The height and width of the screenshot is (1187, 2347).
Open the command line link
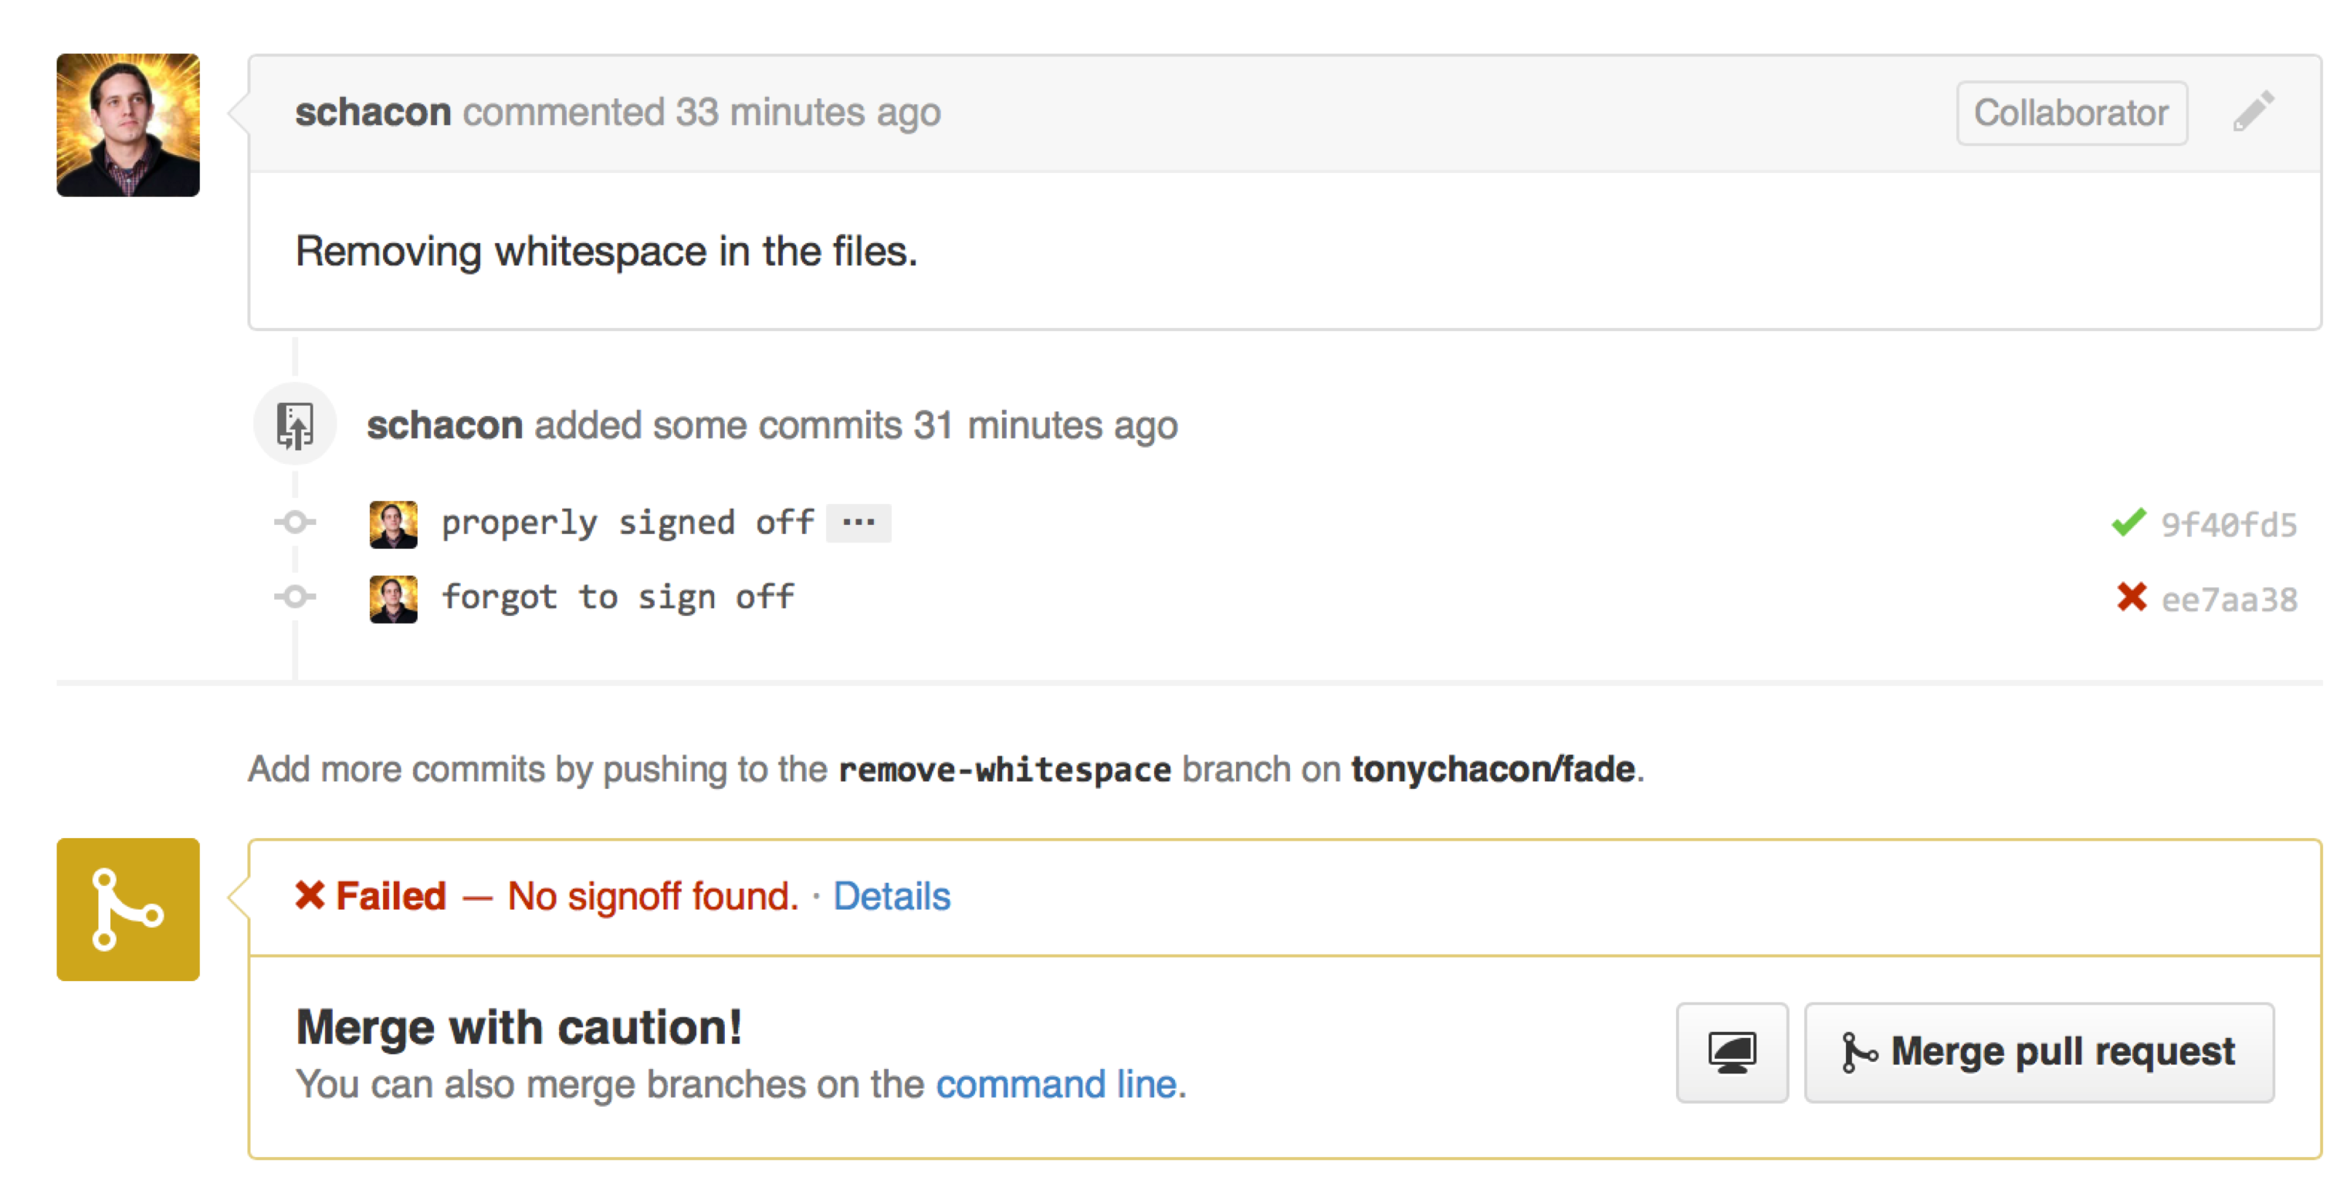point(1056,1084)
